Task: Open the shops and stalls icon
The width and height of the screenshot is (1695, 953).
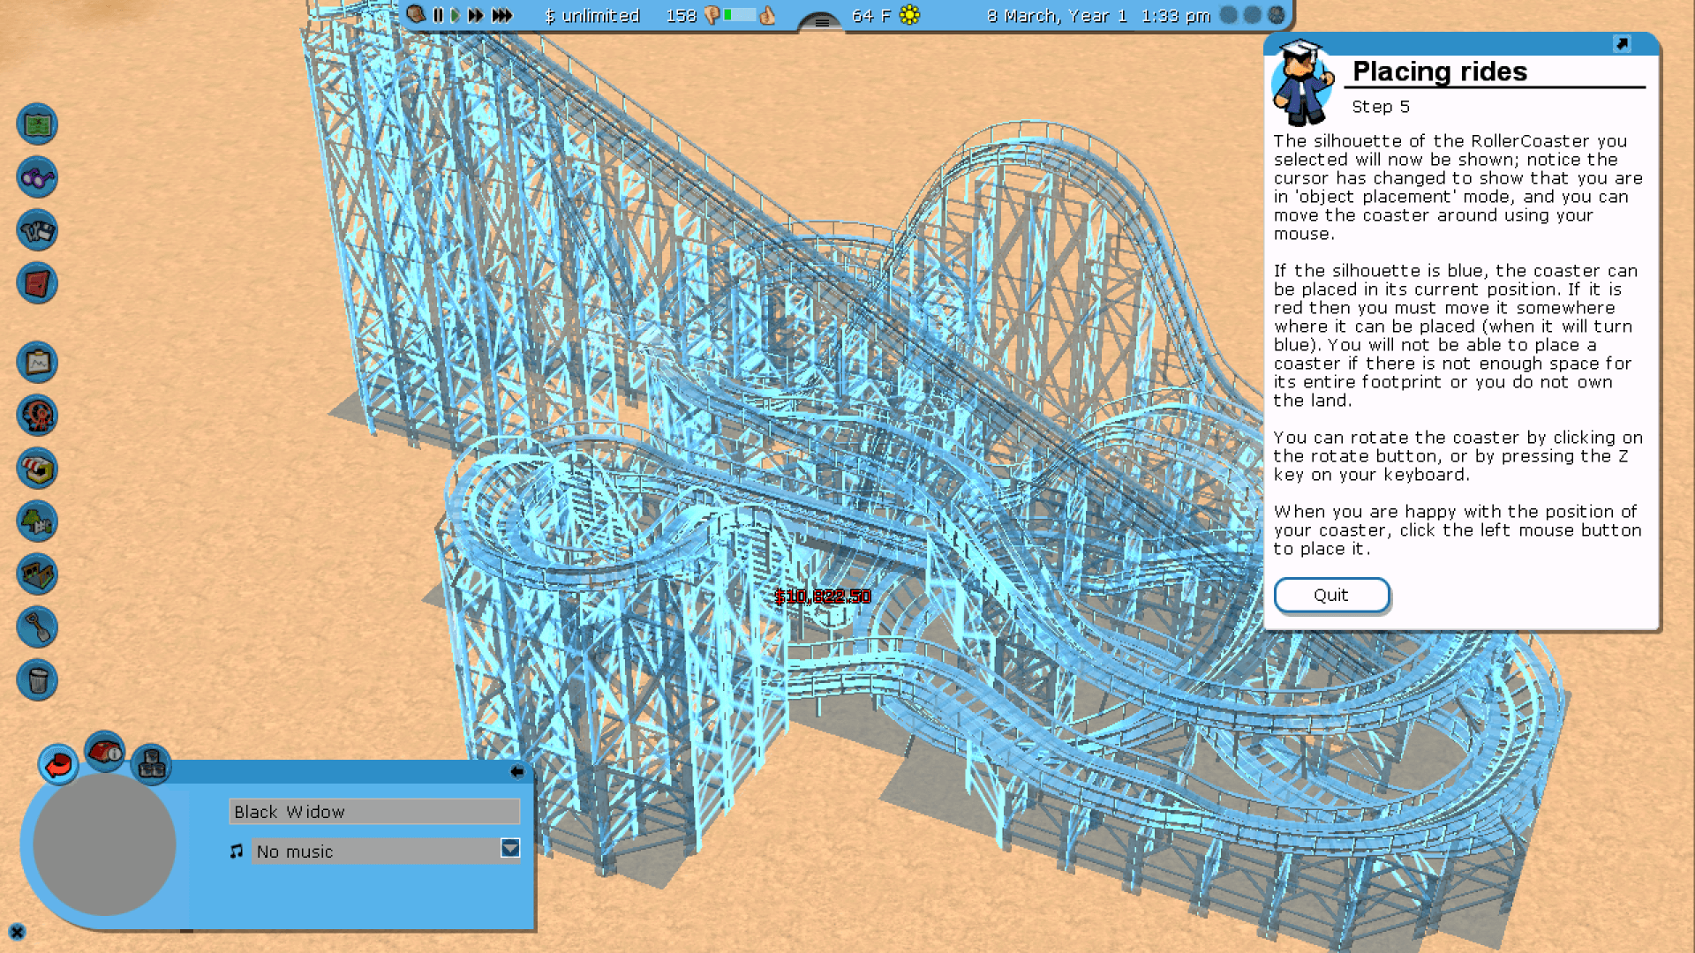Action: tap(37, 469)
